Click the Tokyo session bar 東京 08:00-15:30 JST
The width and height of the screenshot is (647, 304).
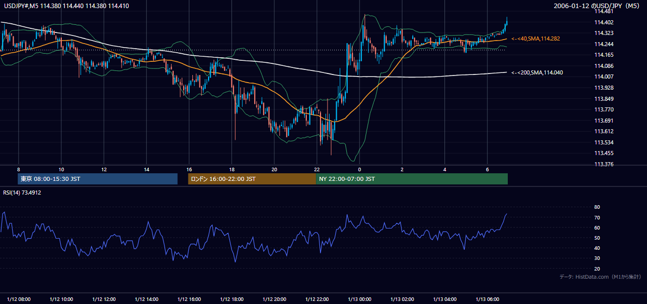98,179
